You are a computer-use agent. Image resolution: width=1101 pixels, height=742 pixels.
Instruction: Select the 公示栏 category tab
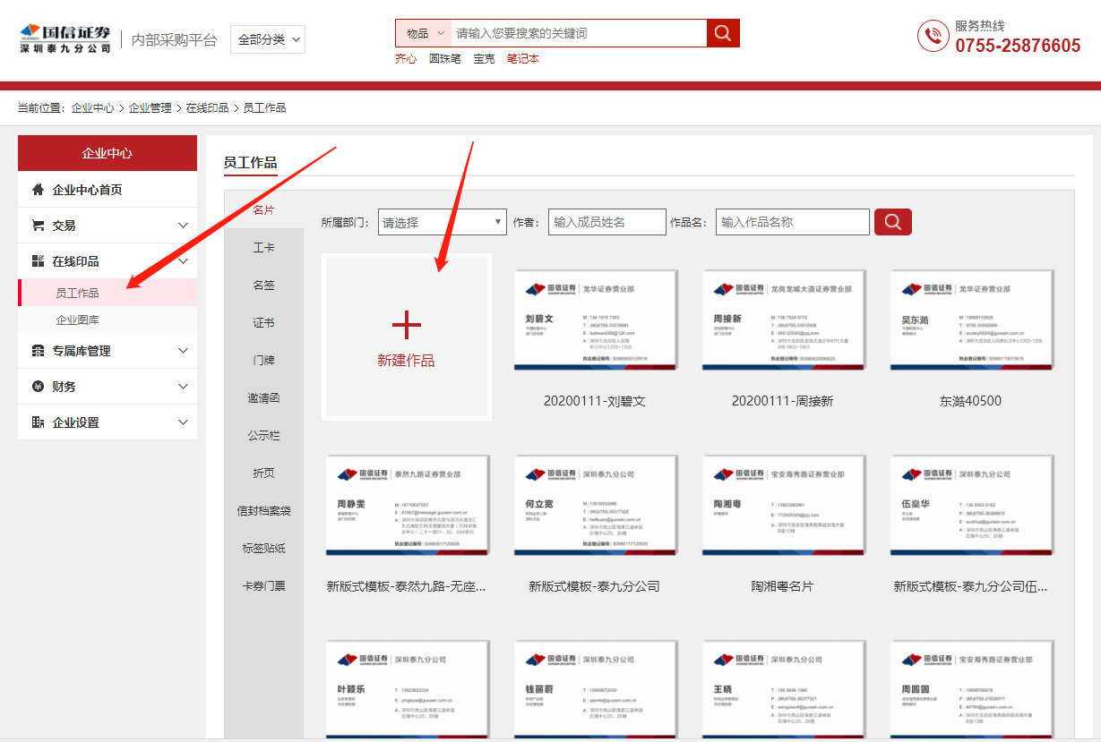click(263, 435)
